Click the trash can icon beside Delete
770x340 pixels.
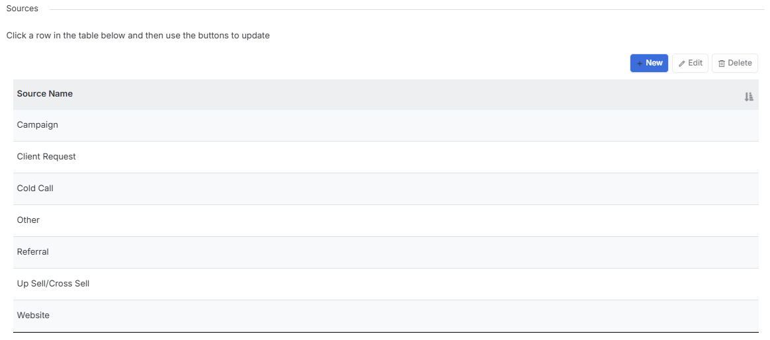722,64
